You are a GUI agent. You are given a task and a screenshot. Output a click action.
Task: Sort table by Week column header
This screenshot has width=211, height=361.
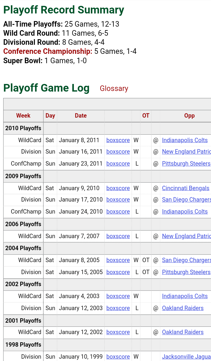click(x=23, y=116)
